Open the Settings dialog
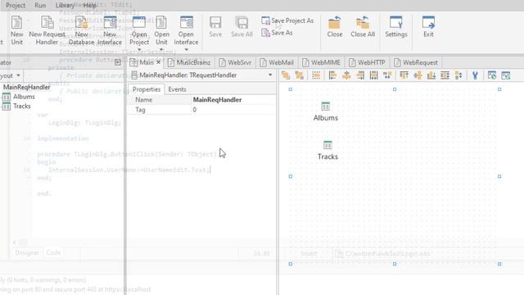Image resolution: width=524 pixels, height=295 pixels. (x=396, y=27)
